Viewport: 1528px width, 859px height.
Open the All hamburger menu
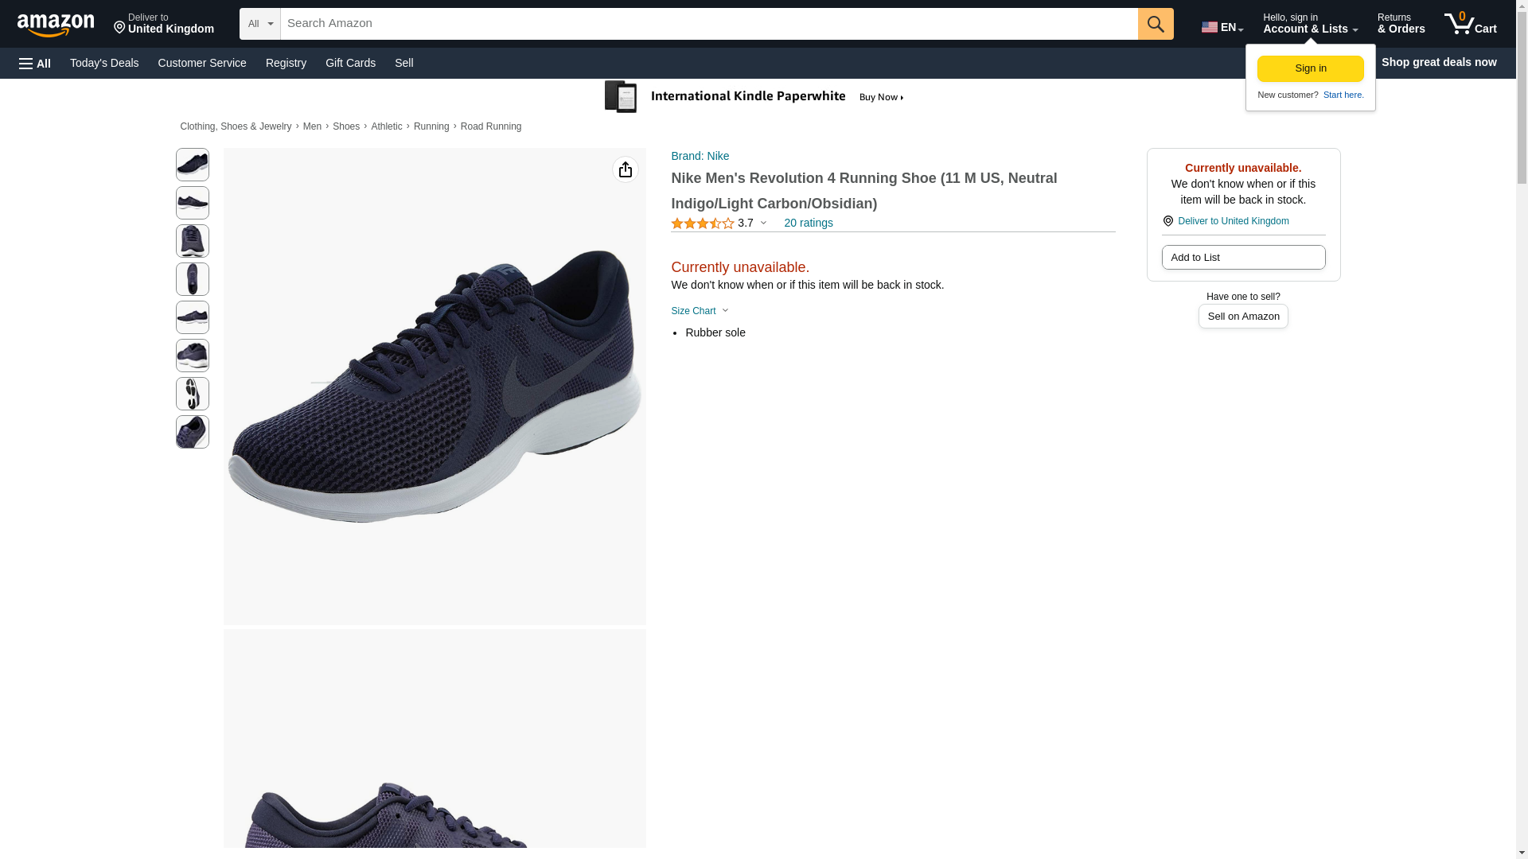(x=35, y=63)
